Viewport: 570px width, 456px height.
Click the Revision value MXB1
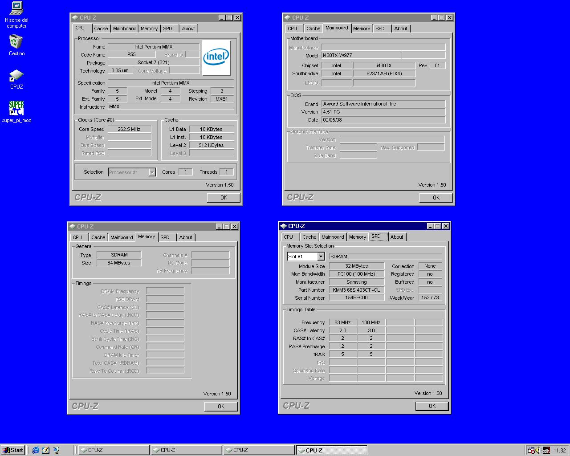click(222, 99)
